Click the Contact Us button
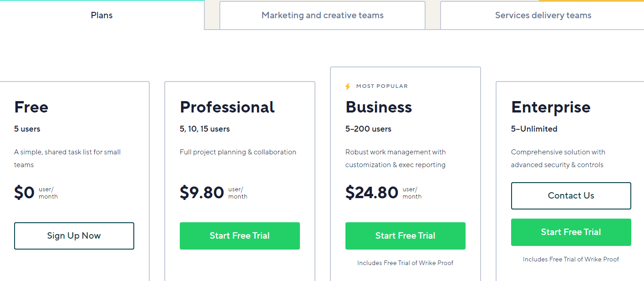The height and width of the screenshot is (281, 644). pos(571,196)
